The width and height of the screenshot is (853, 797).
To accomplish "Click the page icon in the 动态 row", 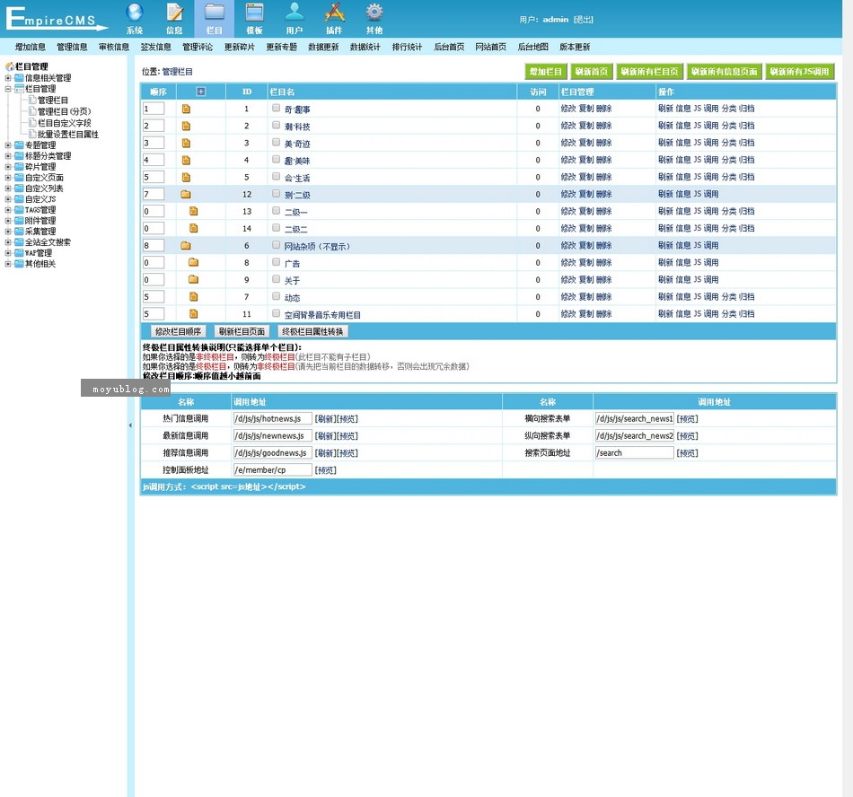I will tap(194, 297).
